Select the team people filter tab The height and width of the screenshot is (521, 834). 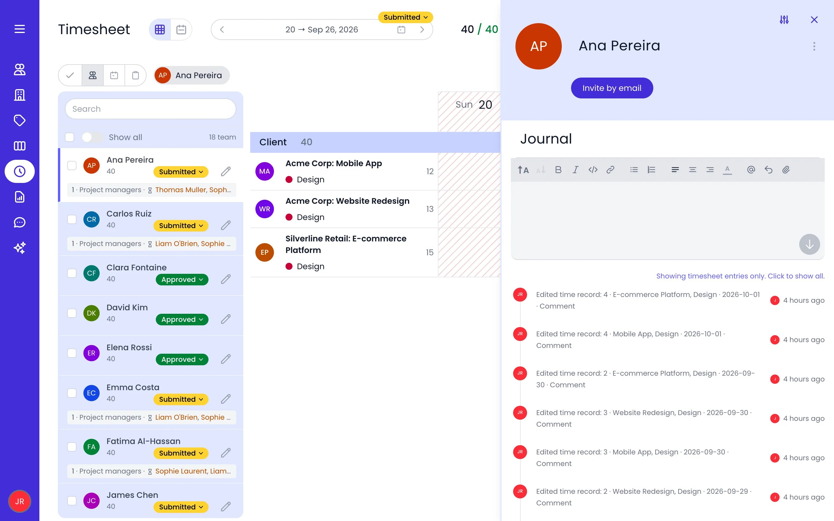[x=93, y=75]
